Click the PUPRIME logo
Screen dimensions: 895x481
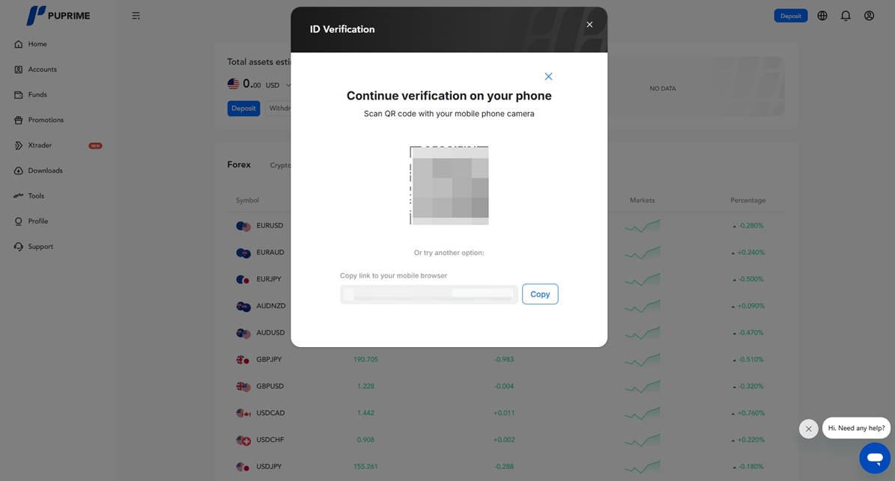pyautogui.click(x=58, y=15)
